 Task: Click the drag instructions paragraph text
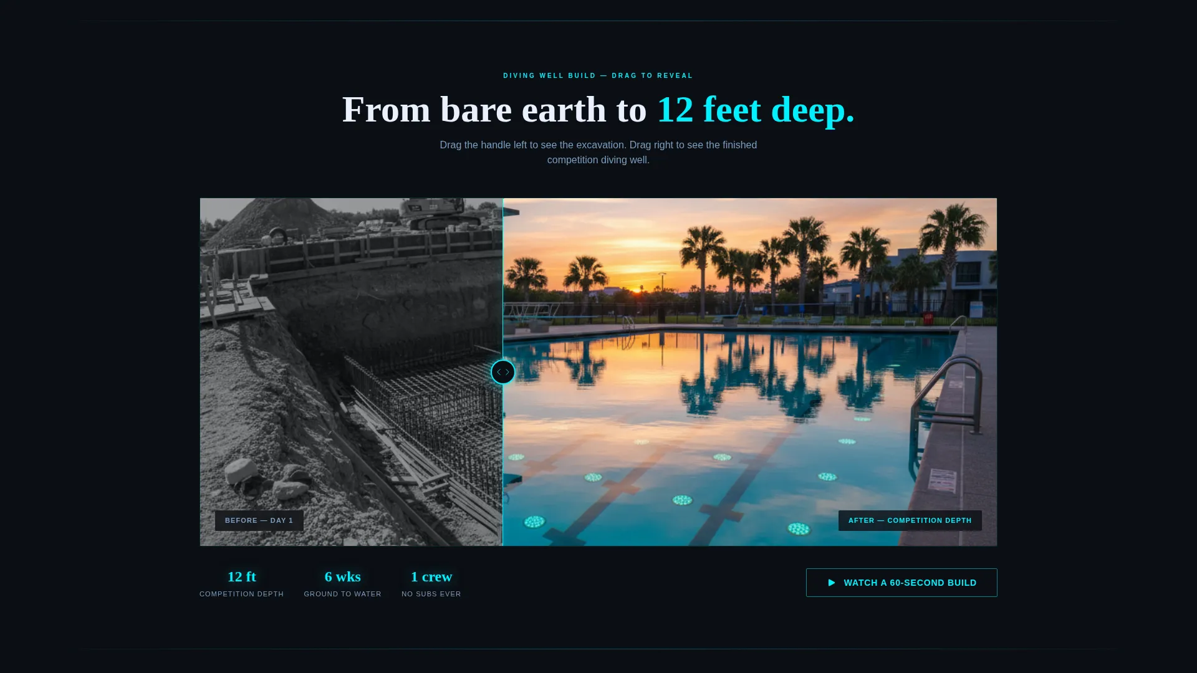598,152
